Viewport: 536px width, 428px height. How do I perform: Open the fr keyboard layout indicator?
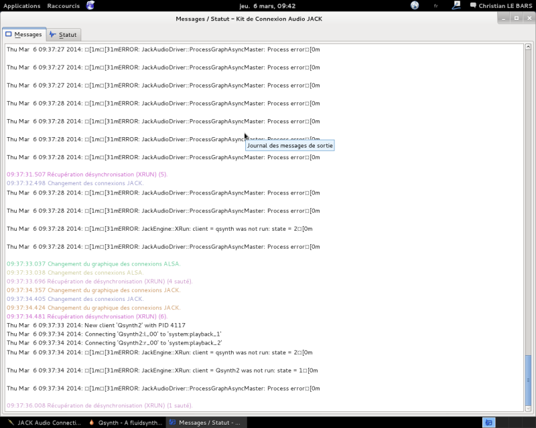(436, 6)
